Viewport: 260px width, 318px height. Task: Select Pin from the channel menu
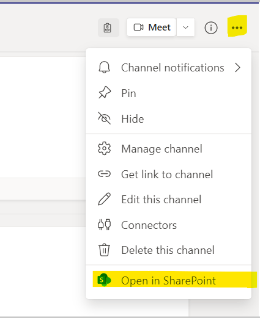[x=169, y=93]
